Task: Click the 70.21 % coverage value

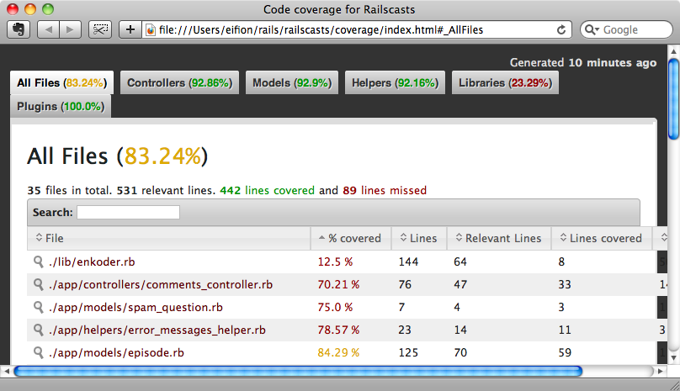Action: (x=338, y=284)
